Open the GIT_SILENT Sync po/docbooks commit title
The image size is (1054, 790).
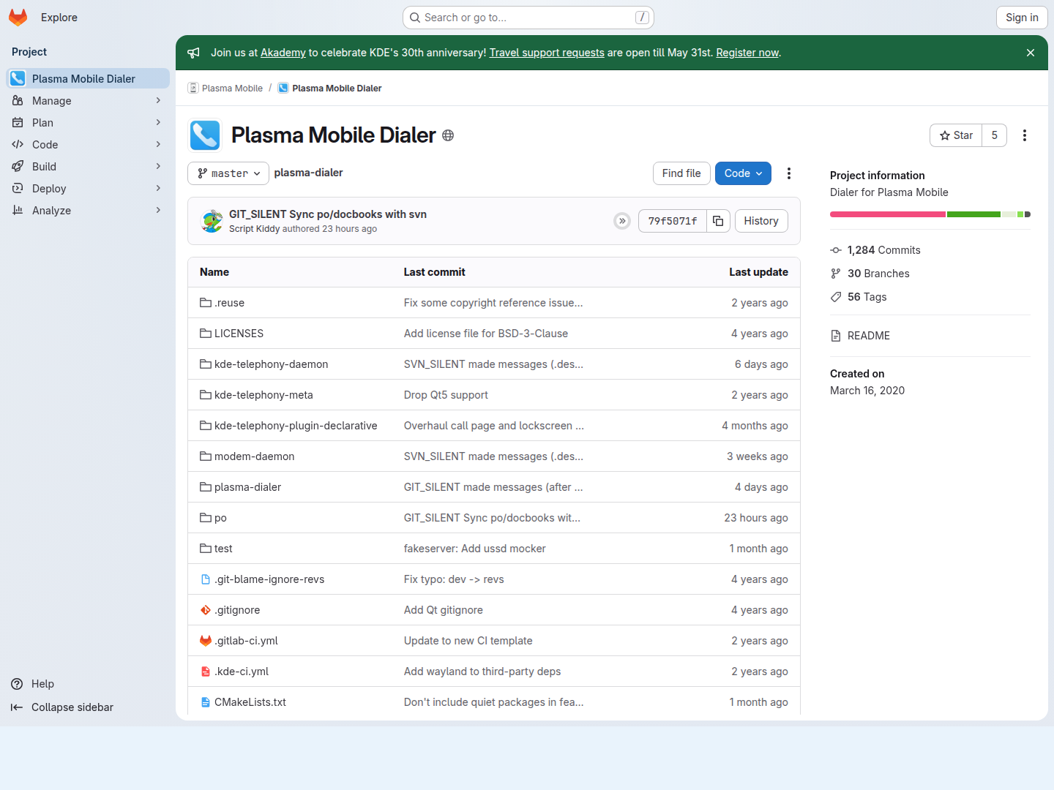[x=328, y=214]
